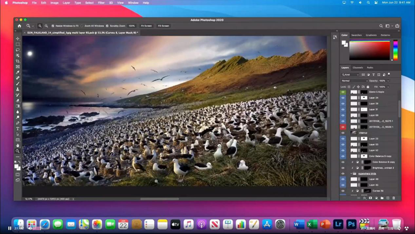The width and height of the screenshot is (415, 234).
Task: Open the Layer menu
Action: pyautogui.click(x=66, y=3)
